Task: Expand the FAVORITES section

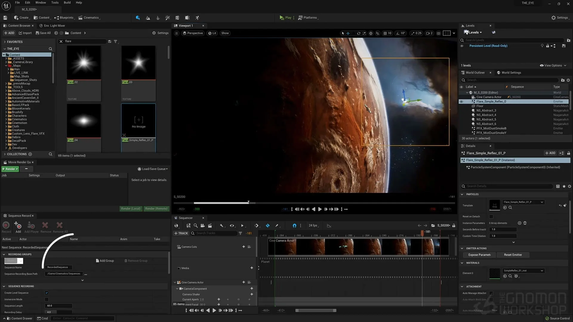Action: pyautogui.click(x=5, y=42)
